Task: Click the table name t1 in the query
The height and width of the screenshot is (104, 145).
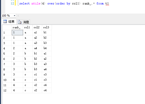Action: pos(107,4)
